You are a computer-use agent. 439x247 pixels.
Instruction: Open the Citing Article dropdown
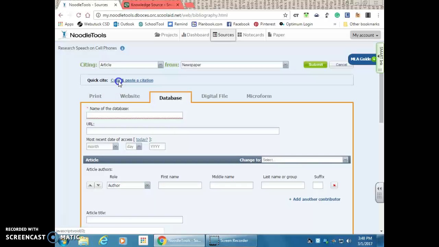131,65
